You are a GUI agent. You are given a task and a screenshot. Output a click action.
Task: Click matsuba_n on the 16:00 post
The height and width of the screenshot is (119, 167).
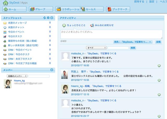coord(77,53)
